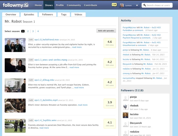Open the 1x01 episode thumbnail

(x=15, y=45)
